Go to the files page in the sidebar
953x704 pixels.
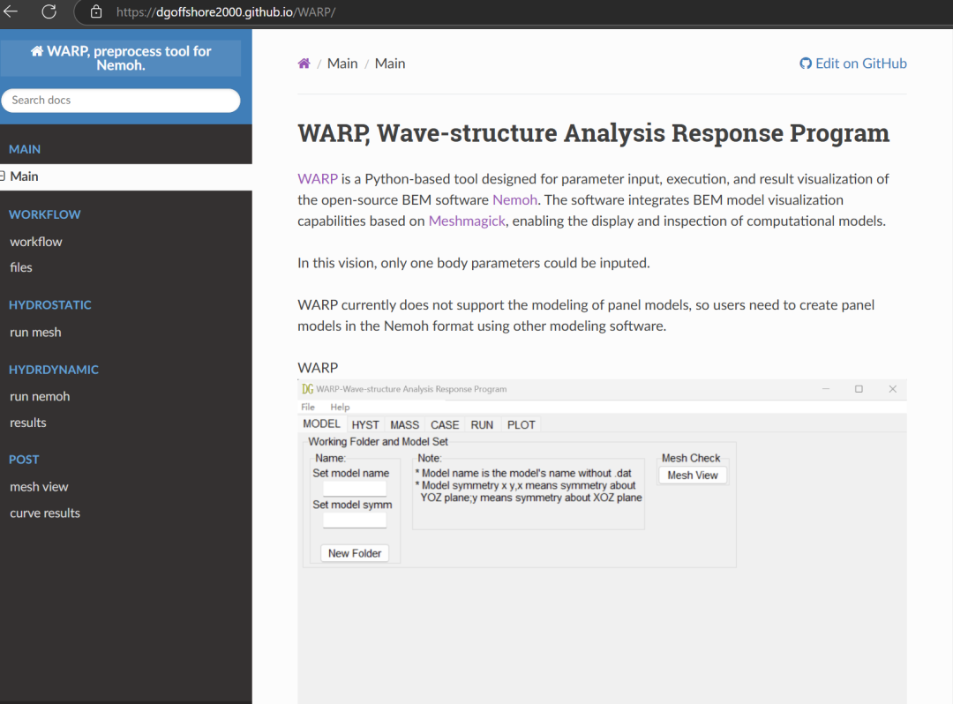(x=21, y=267)
